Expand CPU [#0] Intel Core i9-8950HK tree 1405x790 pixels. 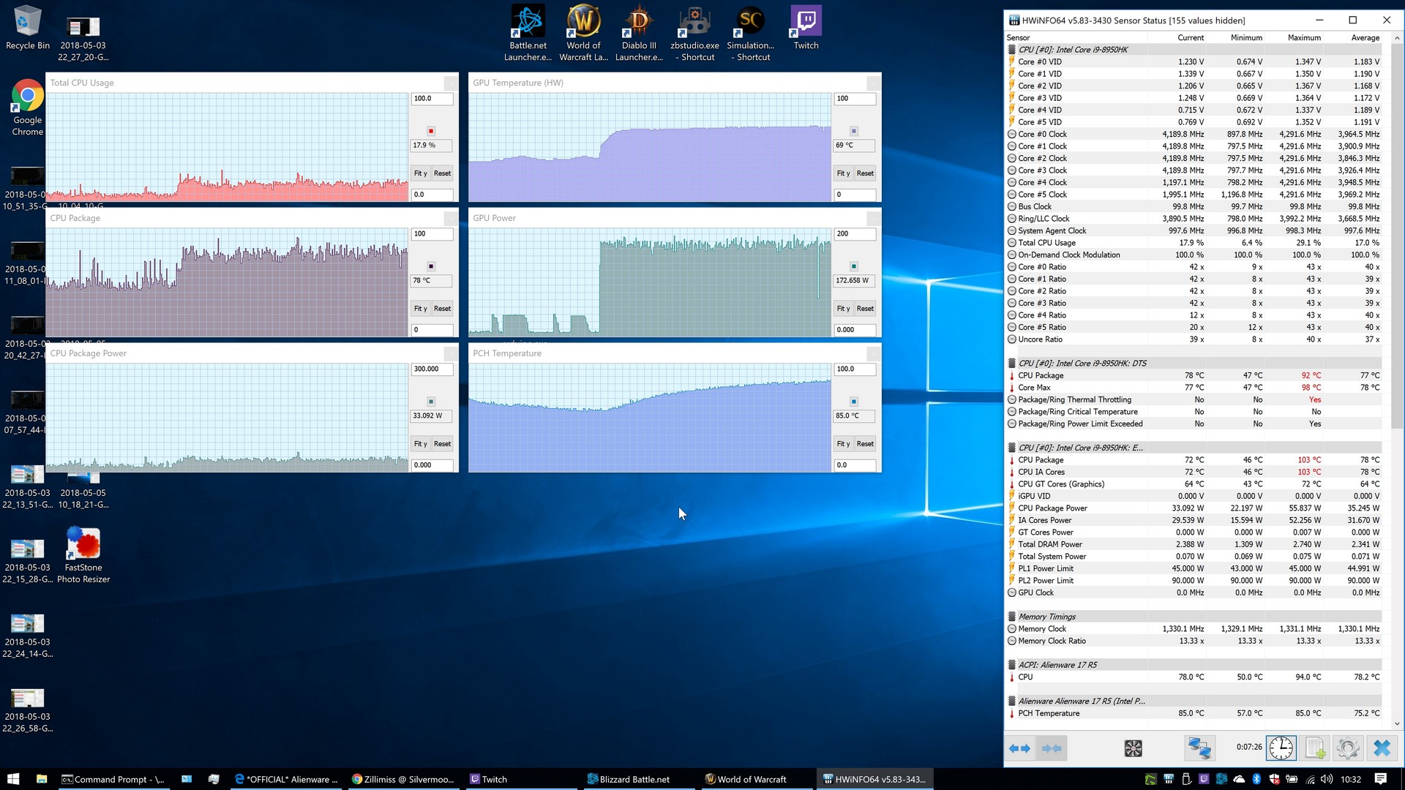point(1011,49)
